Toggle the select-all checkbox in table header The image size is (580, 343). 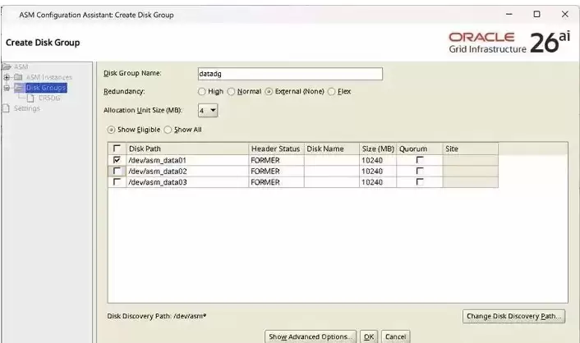coord(117,149)
